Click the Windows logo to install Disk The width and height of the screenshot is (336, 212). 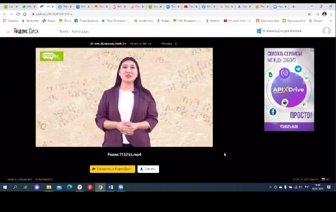tap(259, 31)
